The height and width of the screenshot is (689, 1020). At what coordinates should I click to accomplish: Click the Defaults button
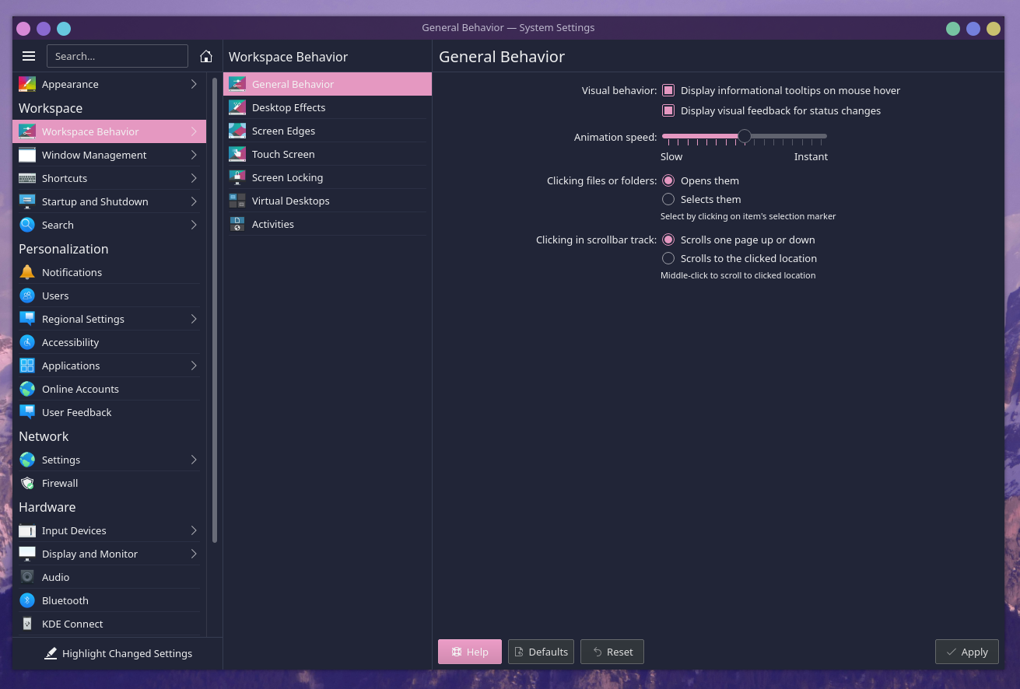(541, 652)
